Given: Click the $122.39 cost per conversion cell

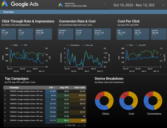Looking at the screenshot, I should point(78,95).
